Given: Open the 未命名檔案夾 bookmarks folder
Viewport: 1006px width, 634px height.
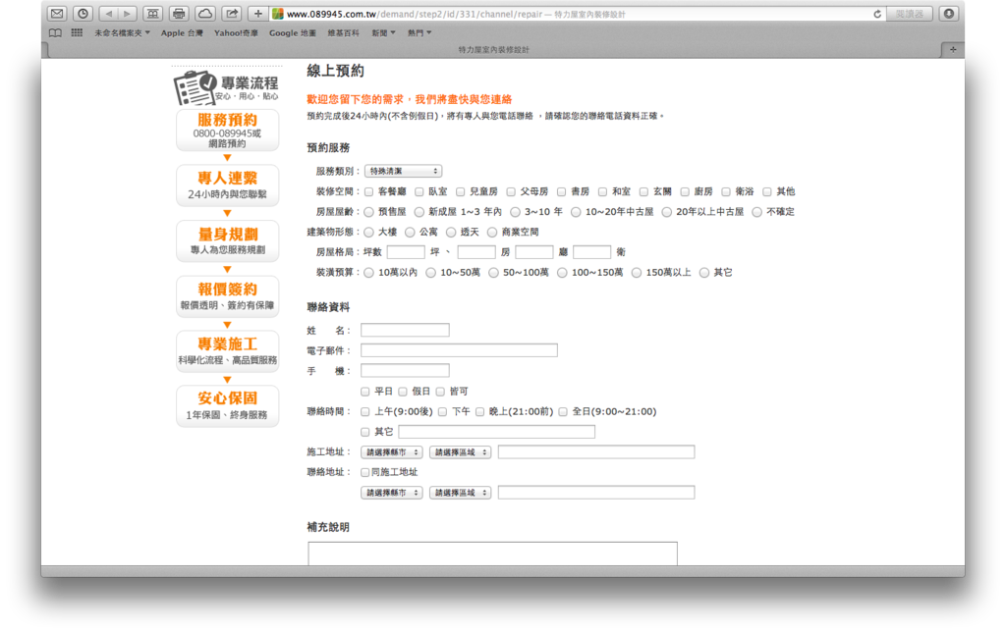Looking at the screenshot, I should click(122, 32).
